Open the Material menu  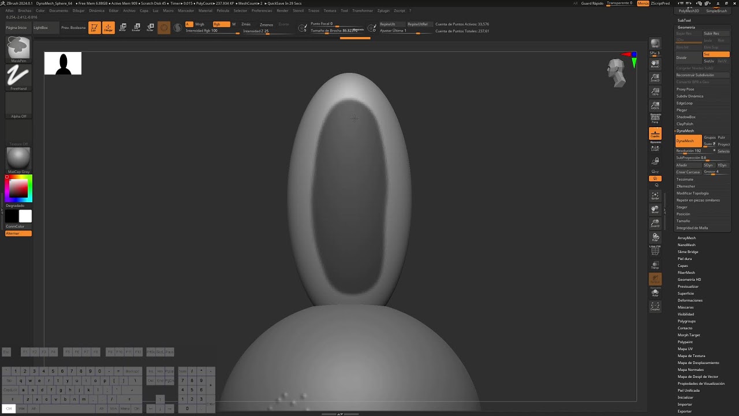pyautogui.click(x=205, y=10)
